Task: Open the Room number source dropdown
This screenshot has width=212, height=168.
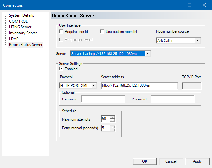Action: [x=197, y=41]
